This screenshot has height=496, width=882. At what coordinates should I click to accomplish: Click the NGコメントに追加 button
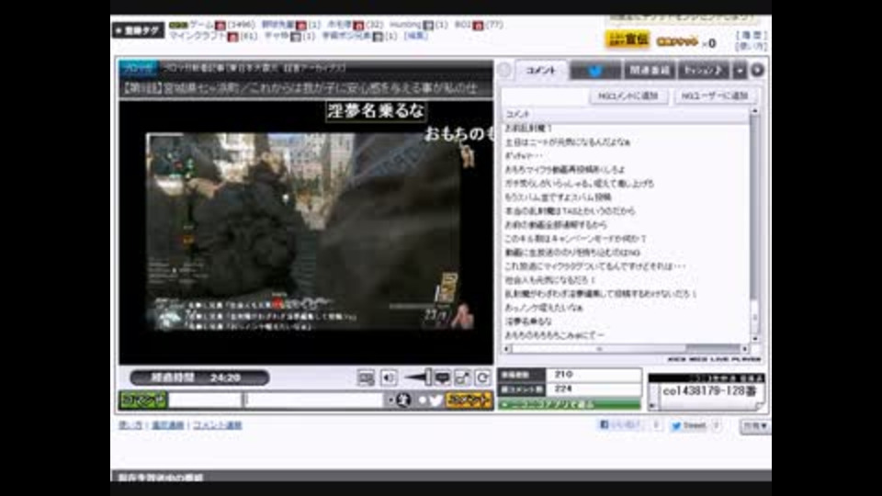click(x=628, y=96)
